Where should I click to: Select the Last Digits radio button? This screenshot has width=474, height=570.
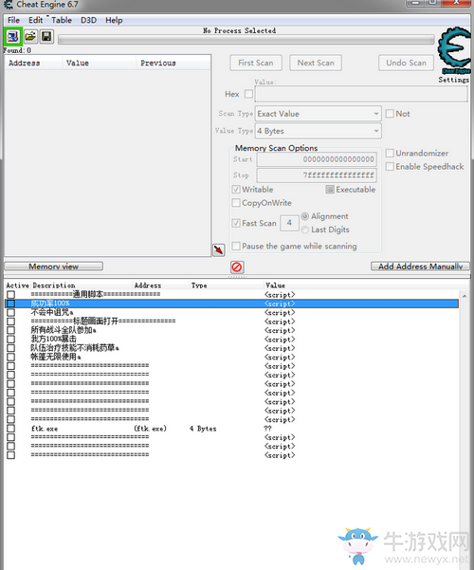click(305, 230)
